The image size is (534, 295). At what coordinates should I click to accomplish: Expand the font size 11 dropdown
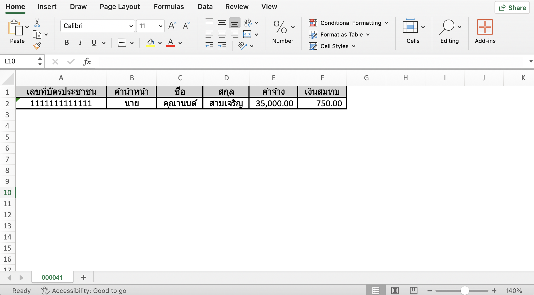(x=161, y=26)
